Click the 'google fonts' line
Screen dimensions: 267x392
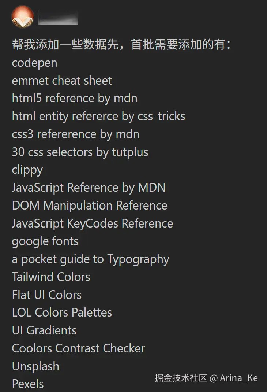tap(45, 241)
